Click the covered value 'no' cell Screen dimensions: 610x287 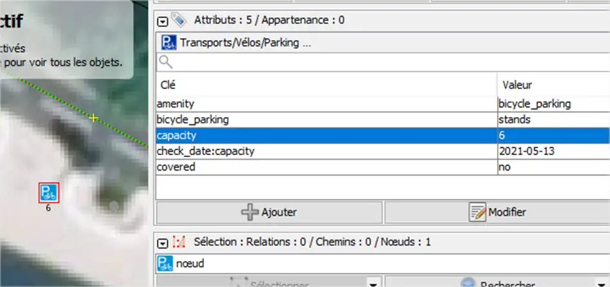pyautogui.click(x=552, y=167)
